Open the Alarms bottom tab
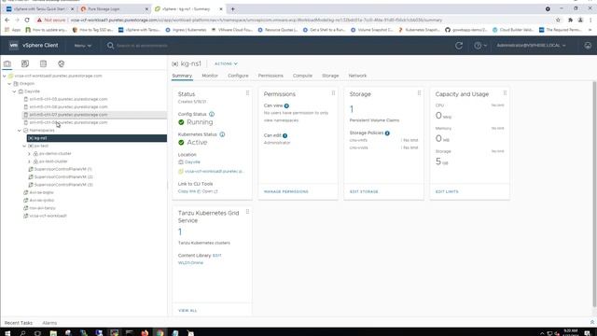597x336 pixels. click(x=49, y=323)
